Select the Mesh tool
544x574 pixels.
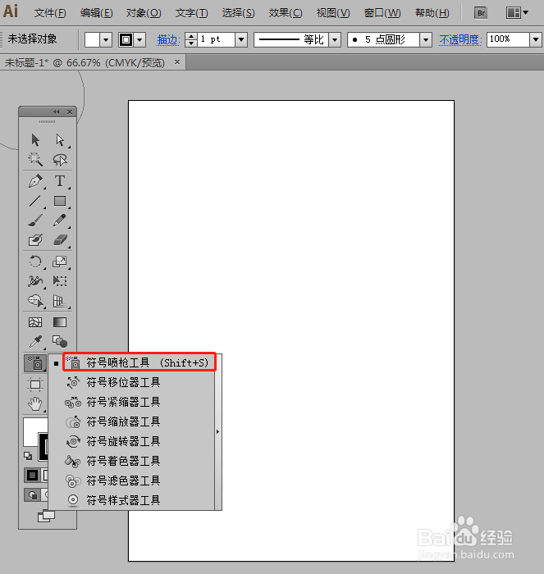(x=35, y=322)
